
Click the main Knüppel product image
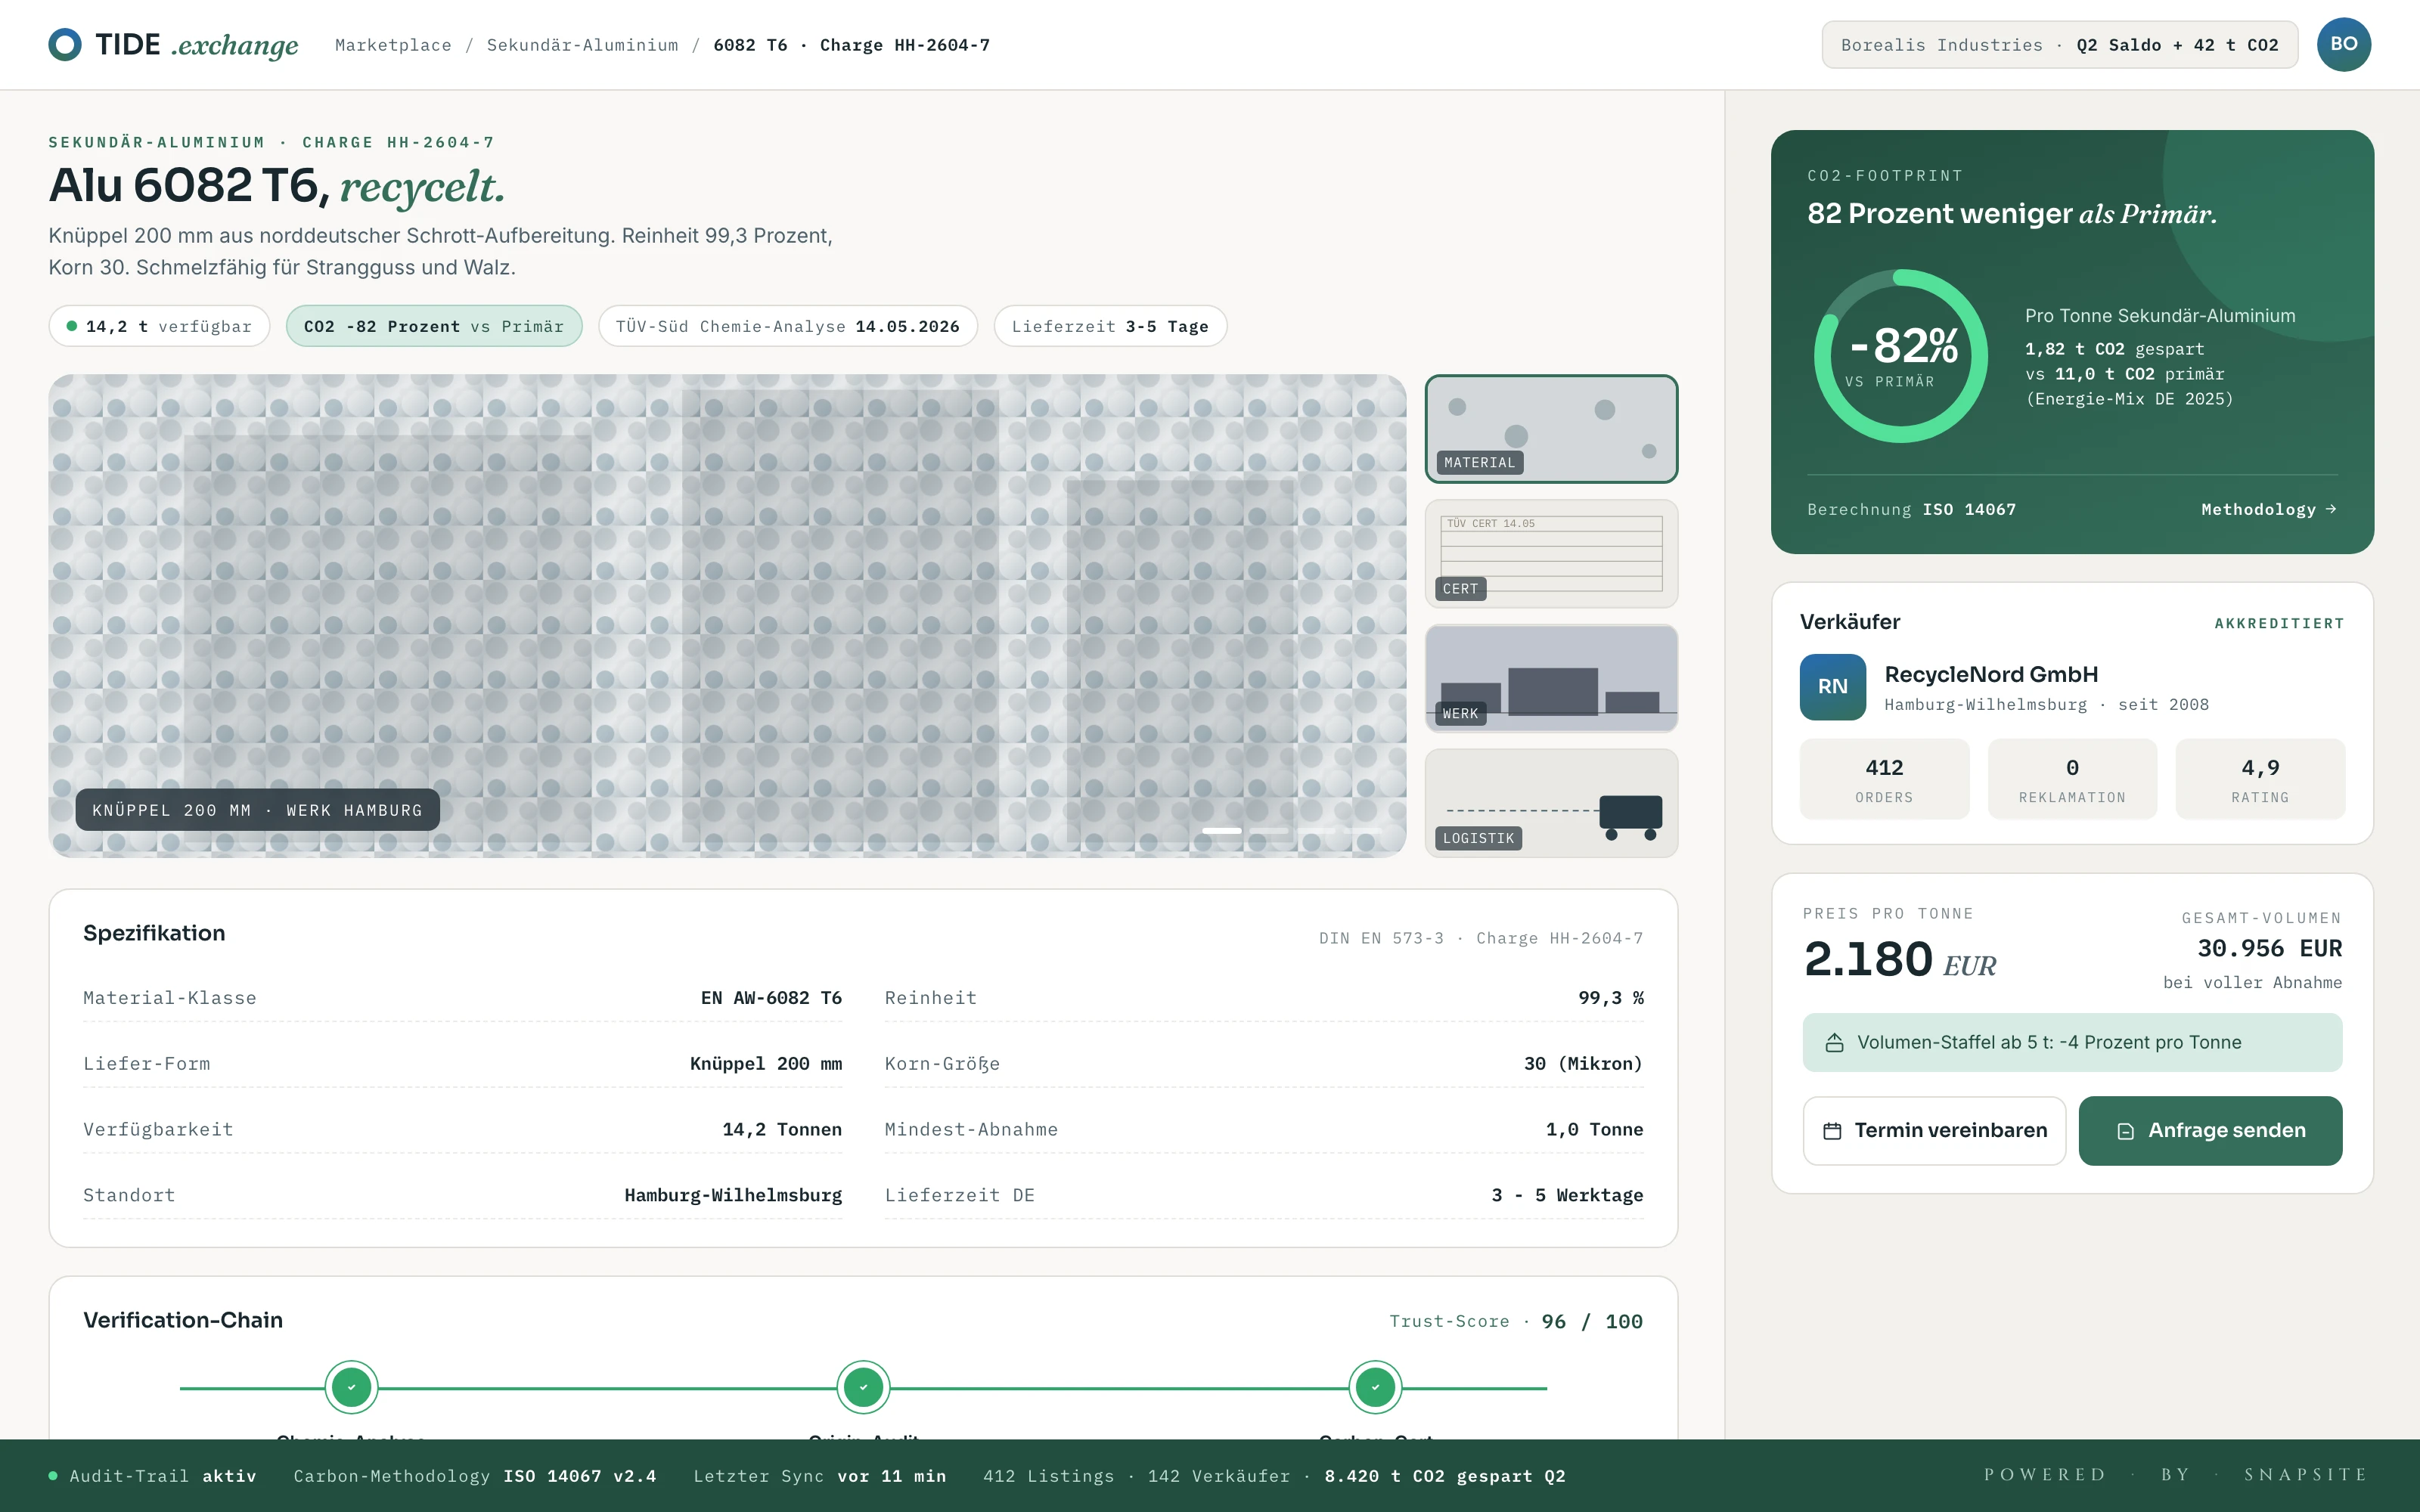click(x=727, y=616)
